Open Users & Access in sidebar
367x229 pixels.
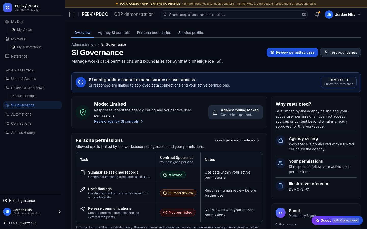tap(32, 79)
